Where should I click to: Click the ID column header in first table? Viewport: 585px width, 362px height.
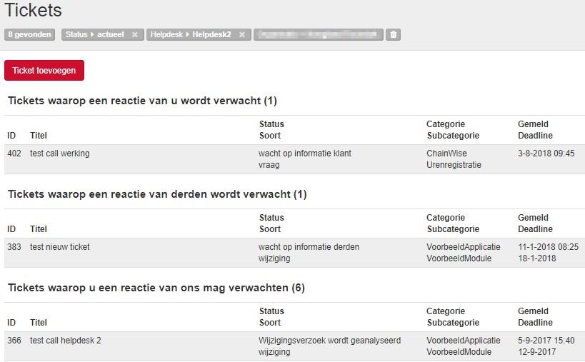coord(11,136)
